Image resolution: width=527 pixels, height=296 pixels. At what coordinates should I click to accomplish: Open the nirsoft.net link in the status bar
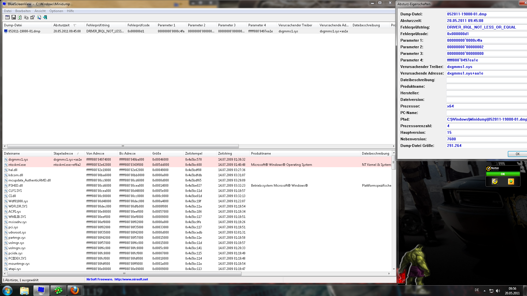pyautogui.click(x=131, y=279)
